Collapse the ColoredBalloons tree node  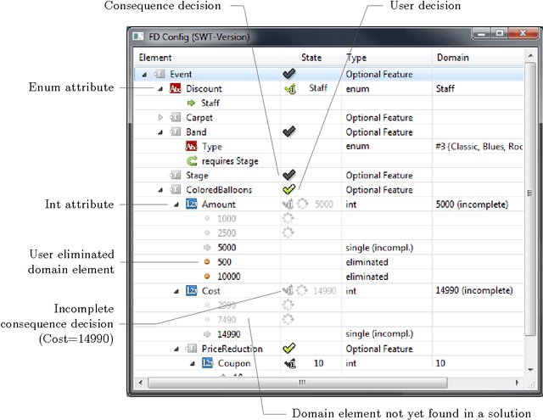click(160, 190)
